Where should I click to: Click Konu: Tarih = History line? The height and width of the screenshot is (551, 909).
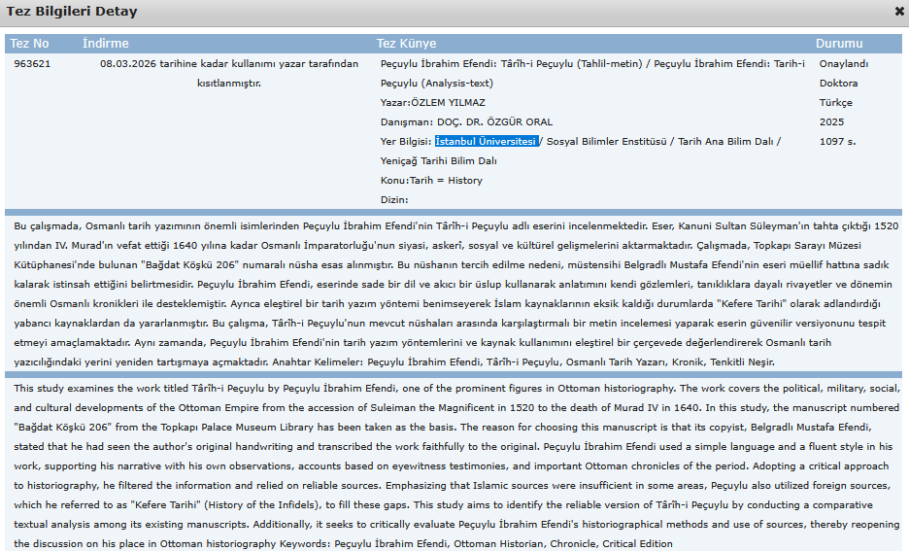(x=431, y=181)
